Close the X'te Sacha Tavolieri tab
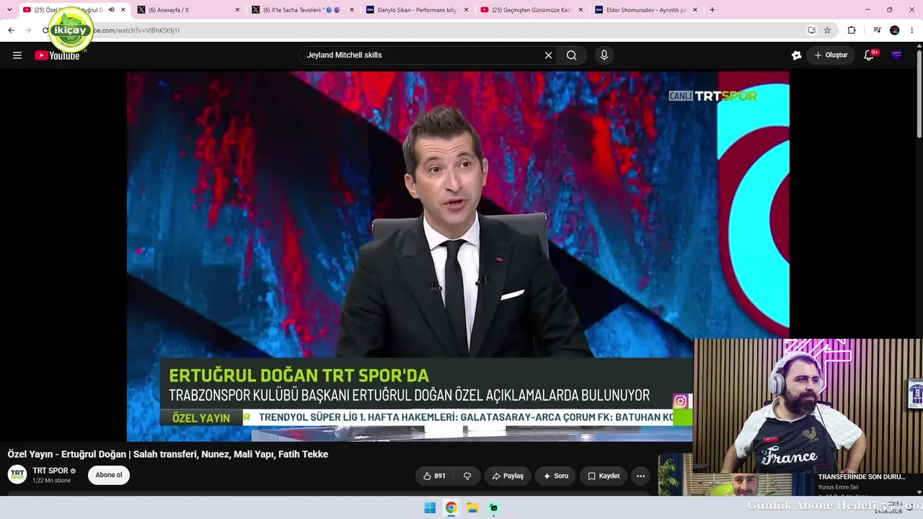The width and height of the screenshot is (923, 519). (x=352, y=10)
